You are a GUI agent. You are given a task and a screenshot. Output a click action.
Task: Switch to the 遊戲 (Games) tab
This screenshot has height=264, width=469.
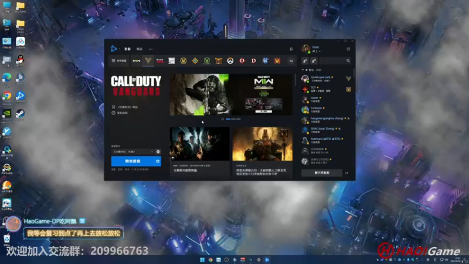[127, 49]
